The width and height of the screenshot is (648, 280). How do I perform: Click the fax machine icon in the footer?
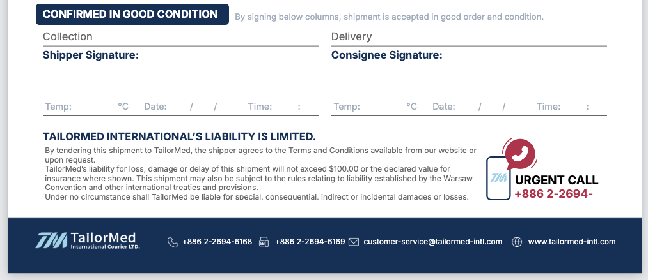tap(264, 242)
